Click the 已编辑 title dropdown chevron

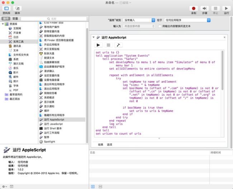tap(130, 3)
